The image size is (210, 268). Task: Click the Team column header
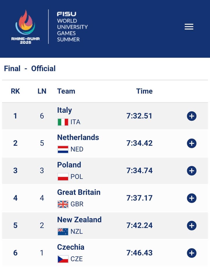click(66, 91)
